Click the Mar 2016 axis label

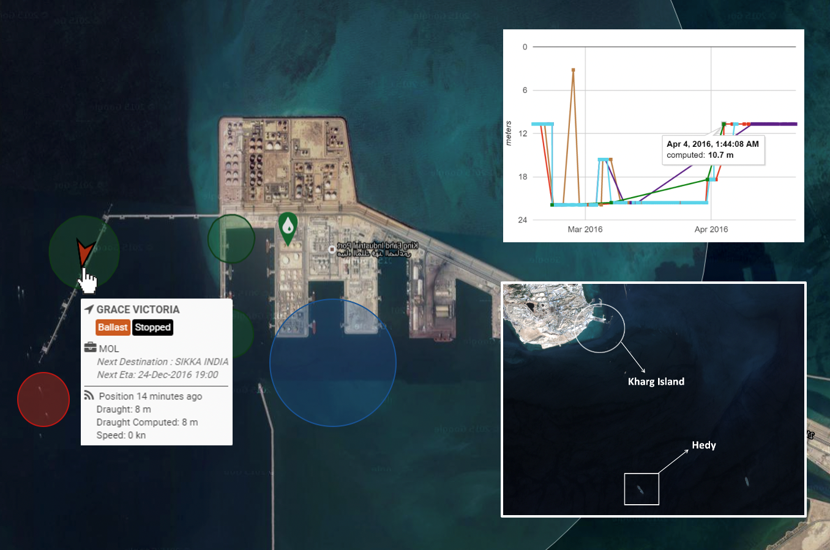tap(585, 229)
